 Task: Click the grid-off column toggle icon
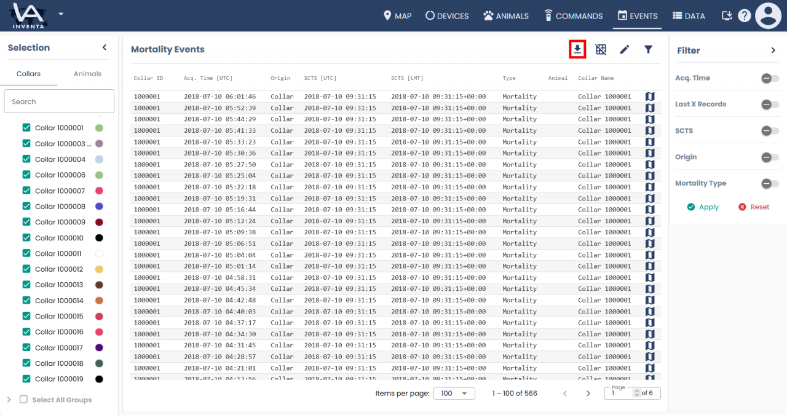tap(601, 49)
